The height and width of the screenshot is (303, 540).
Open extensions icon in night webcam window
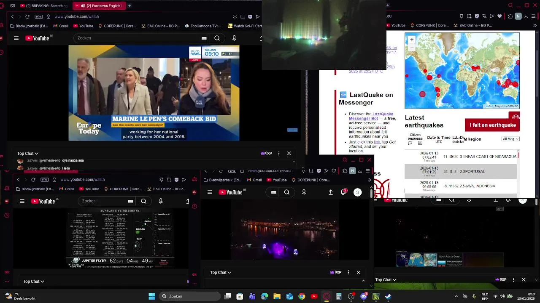click(x=345, y=171)
